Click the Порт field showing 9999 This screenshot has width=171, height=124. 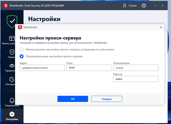[89, 68]
